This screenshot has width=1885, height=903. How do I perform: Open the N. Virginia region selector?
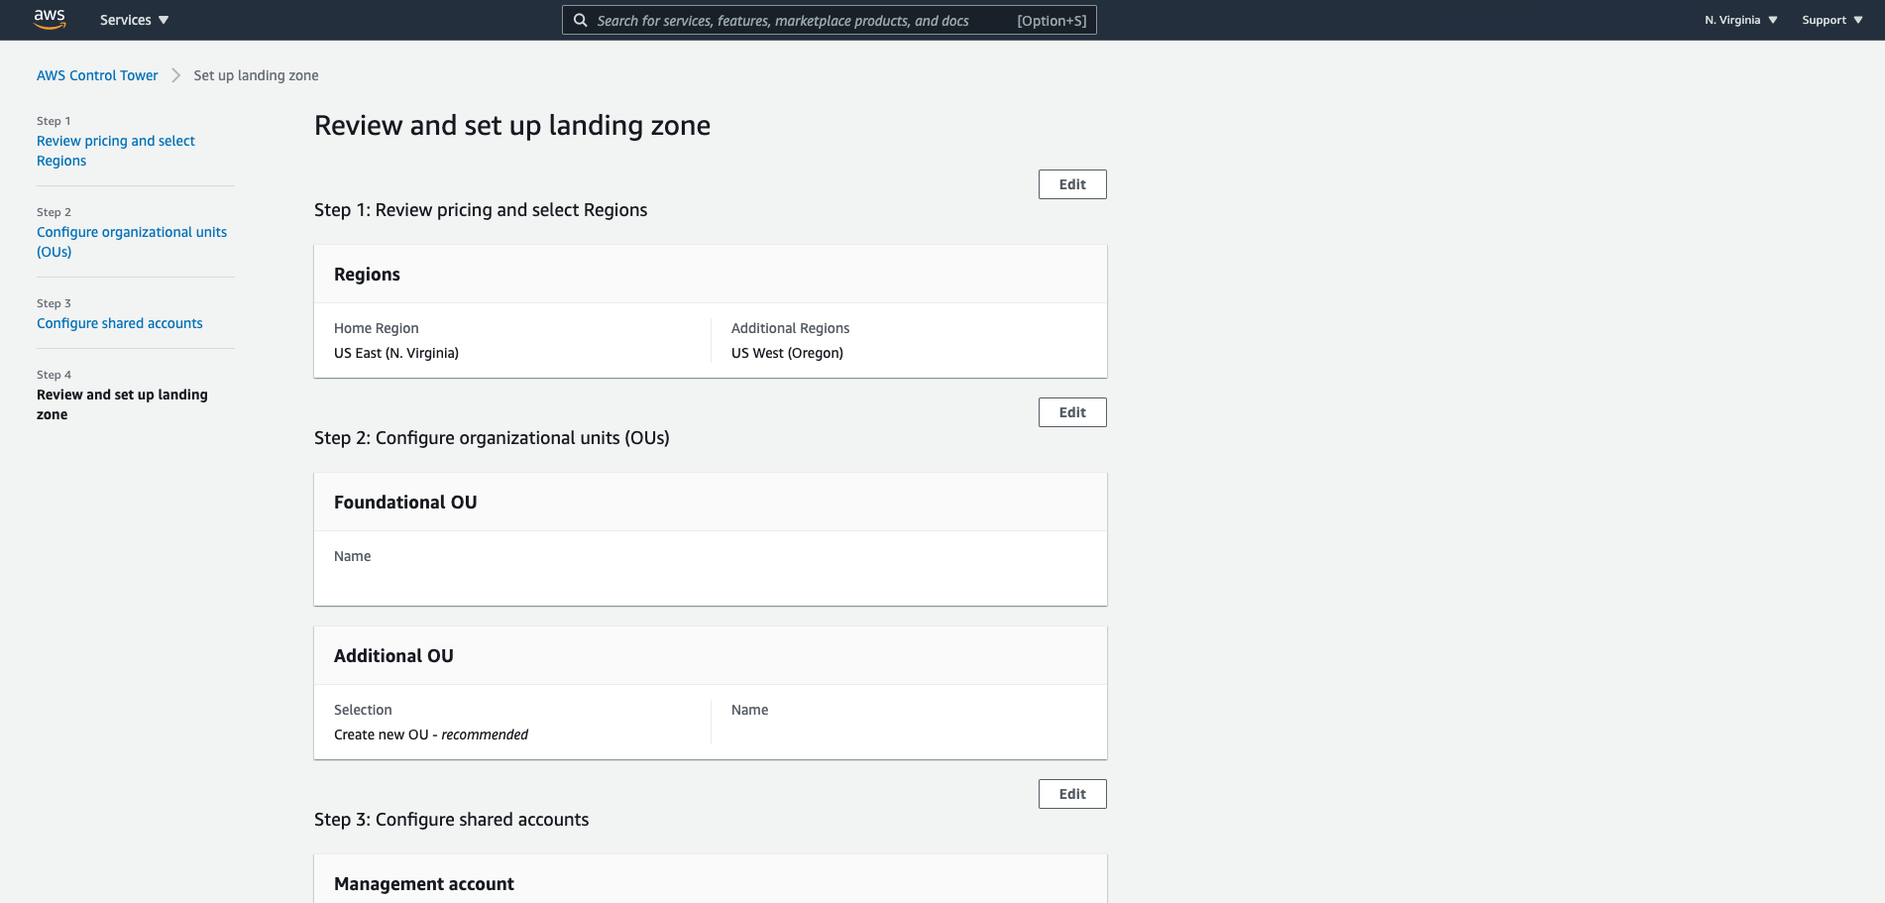(x=1740, y=20)
